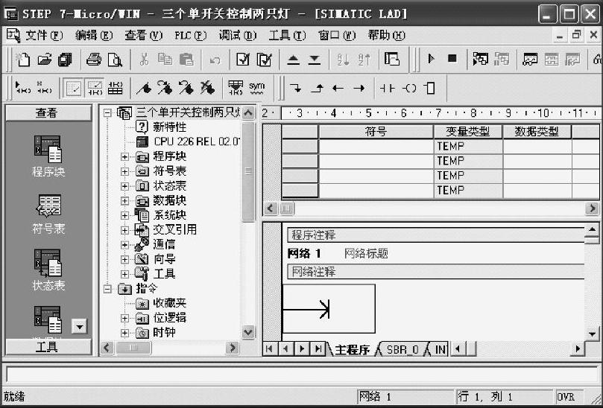Click the sym symbol addressing icon

[256, 88]
